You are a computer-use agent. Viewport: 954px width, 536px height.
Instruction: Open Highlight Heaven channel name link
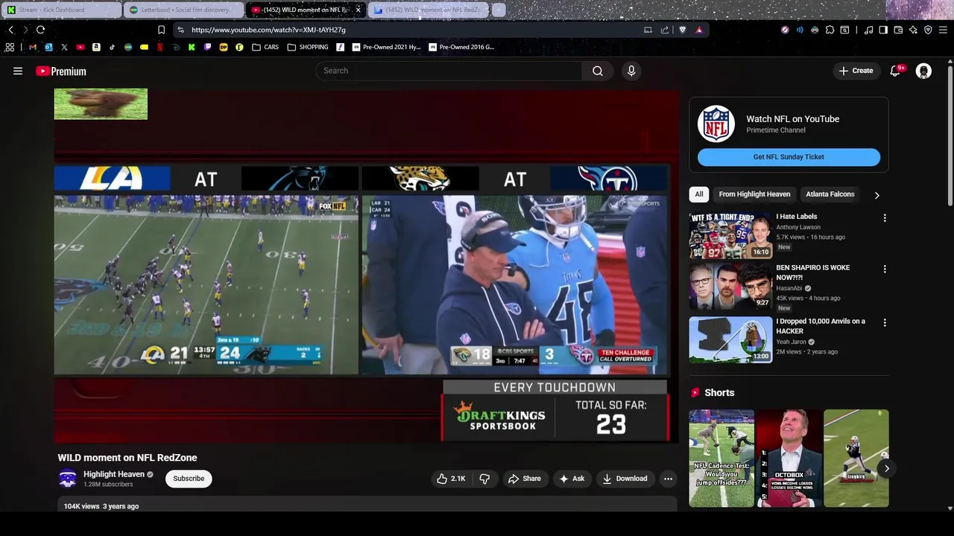click(x=114, y=474)
